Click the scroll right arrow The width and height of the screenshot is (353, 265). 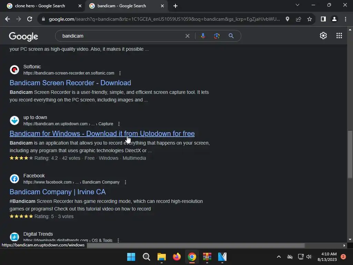click(344, 245)
